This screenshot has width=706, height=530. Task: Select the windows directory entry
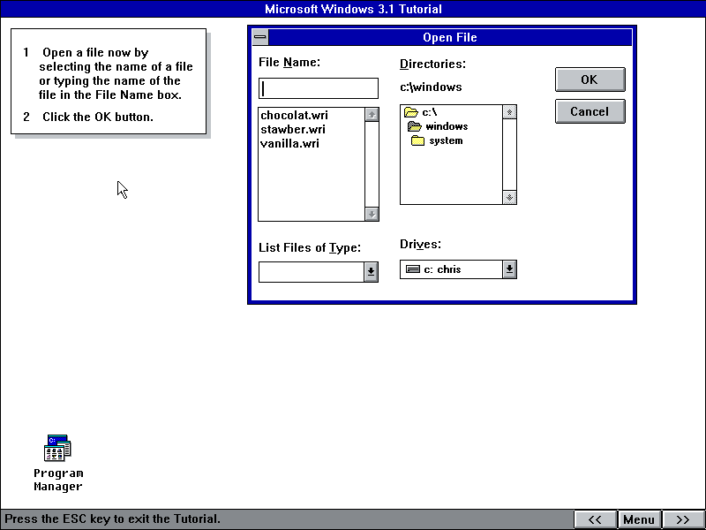[x=447, y=126]
